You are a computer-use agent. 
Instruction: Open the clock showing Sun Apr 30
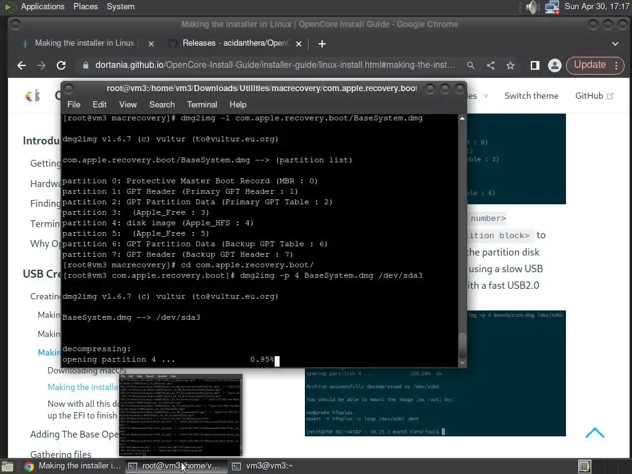coord(597,6)
